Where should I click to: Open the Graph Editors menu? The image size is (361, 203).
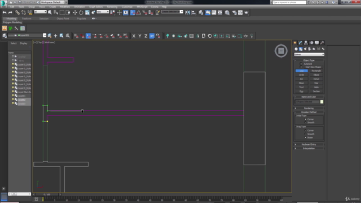click(96, 7)
